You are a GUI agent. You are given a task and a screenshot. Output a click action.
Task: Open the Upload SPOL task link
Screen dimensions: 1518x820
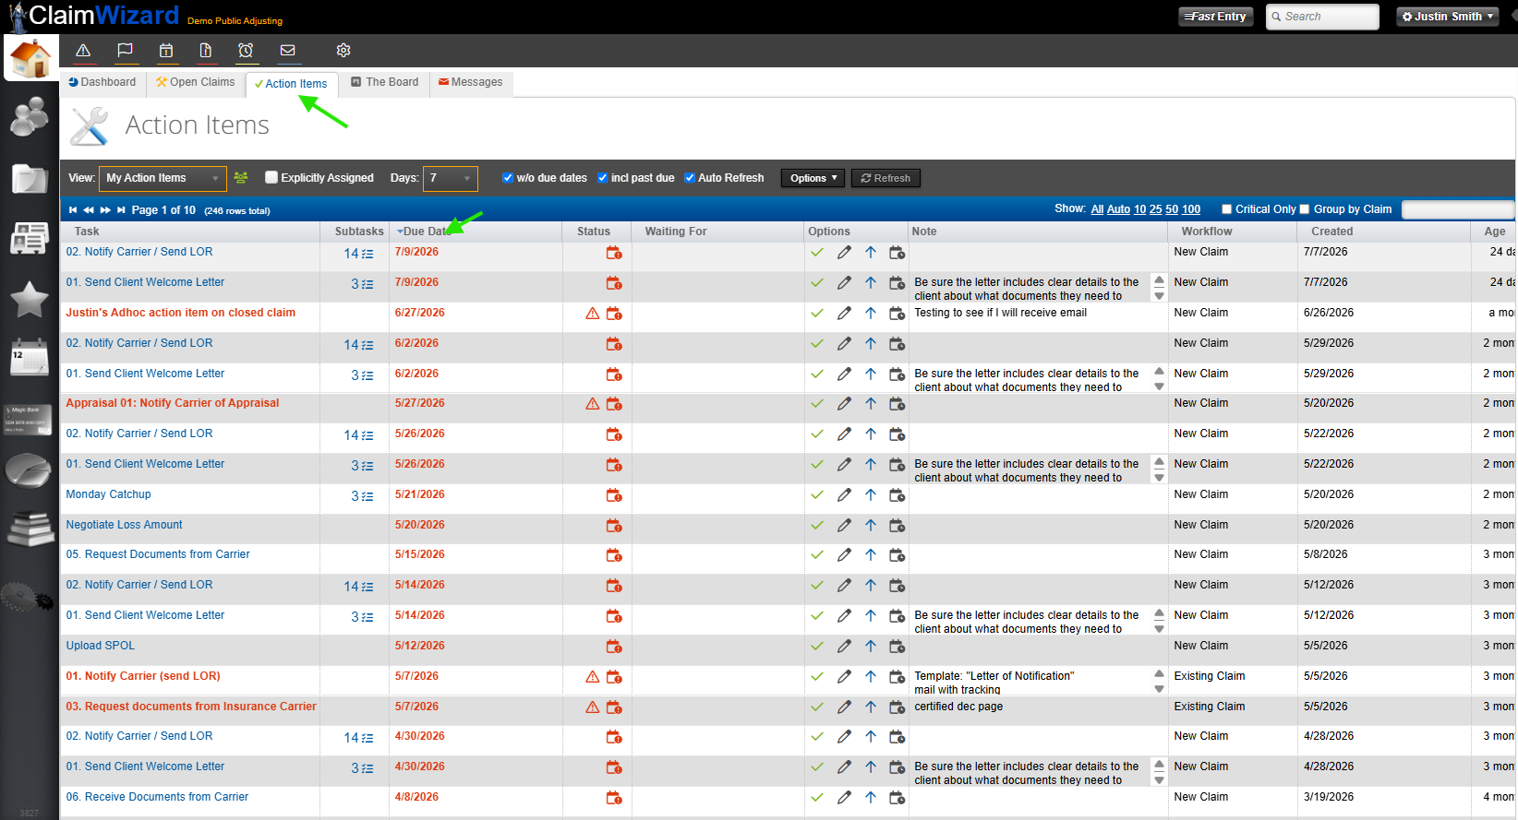(x=100, y=646)
